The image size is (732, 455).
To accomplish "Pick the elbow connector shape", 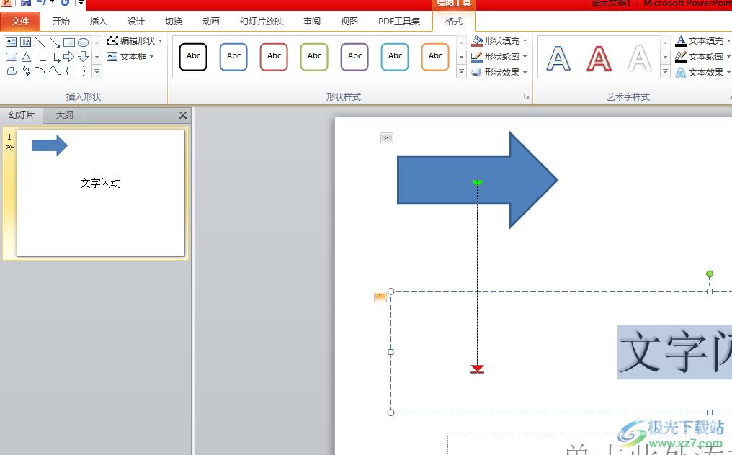I will pyautogui.click(x=40, y=57).
